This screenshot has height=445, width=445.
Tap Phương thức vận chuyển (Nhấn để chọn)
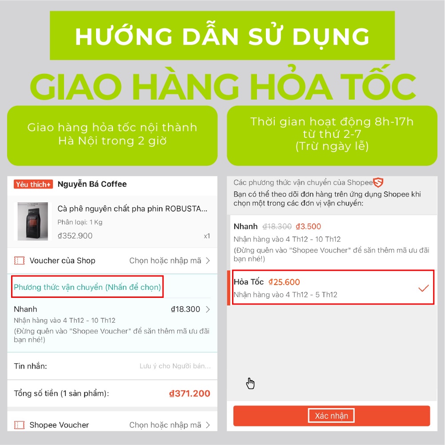click(x=88, y=287)
